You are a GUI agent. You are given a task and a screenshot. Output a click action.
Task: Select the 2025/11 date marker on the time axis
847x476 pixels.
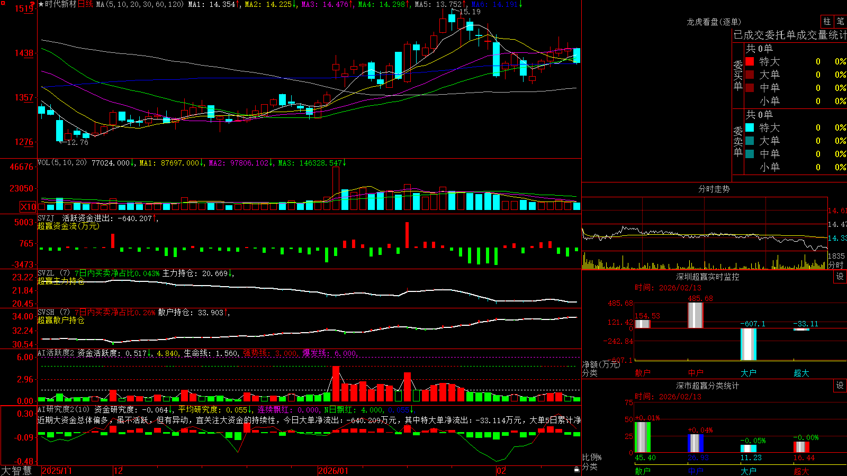pyautogui.click(x=57, y=471)
